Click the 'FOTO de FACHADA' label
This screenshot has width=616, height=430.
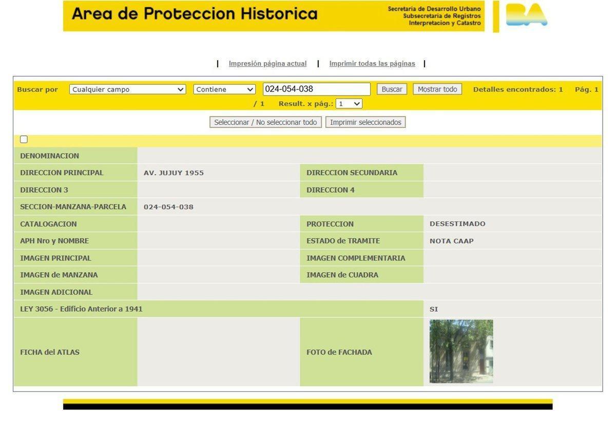(339, 352)
